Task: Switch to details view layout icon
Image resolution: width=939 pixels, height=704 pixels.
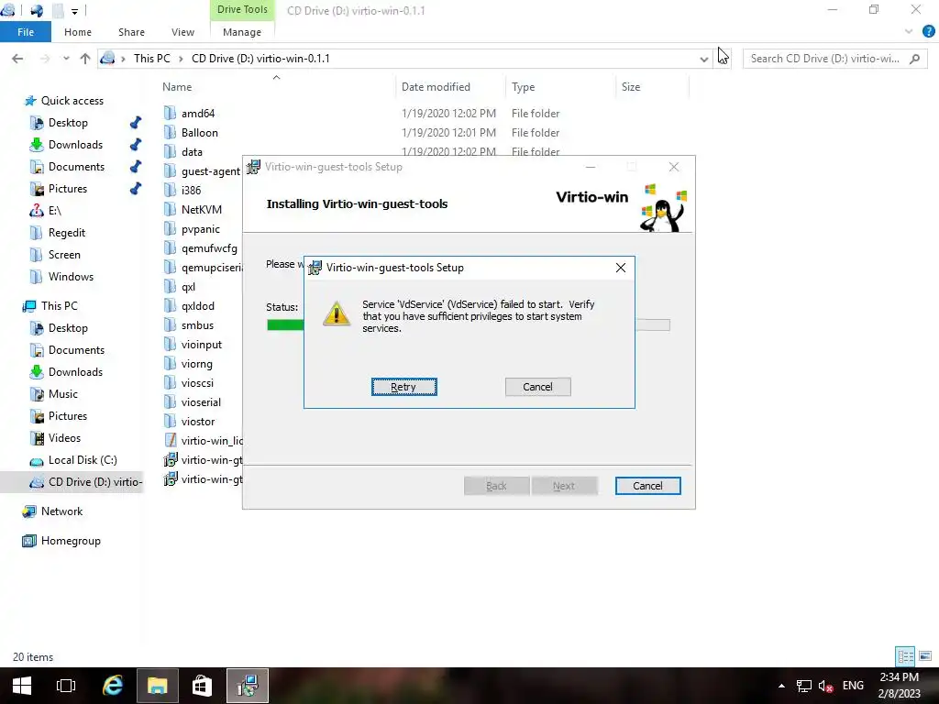Action: pyautogui.click(x=905, y=656)
